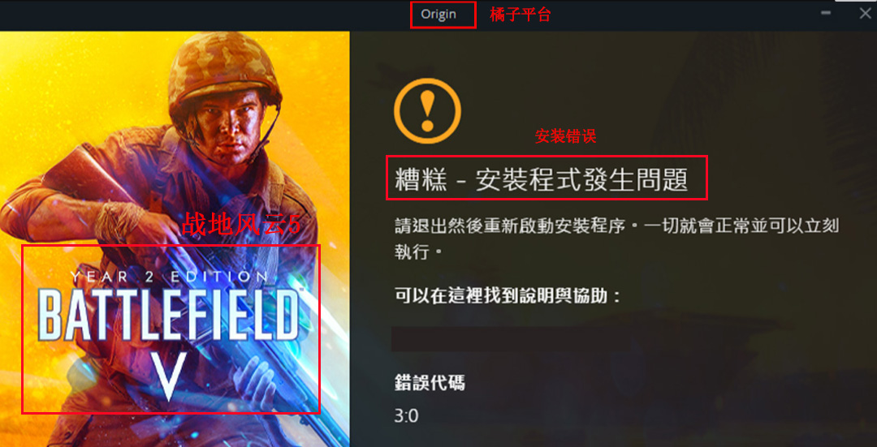
Task: Click the red 橘子平台 annotation
Action: pyautogui.click(x=521, y=15)
